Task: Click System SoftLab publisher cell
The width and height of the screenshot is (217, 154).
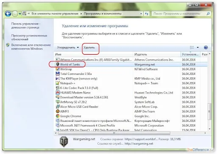Action: [145, 102]
